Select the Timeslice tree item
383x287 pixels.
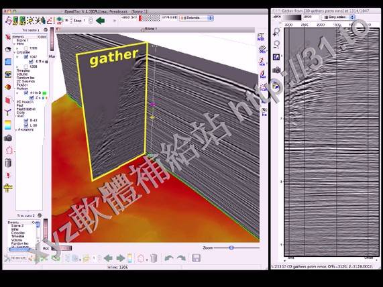(x=23, y=70)
